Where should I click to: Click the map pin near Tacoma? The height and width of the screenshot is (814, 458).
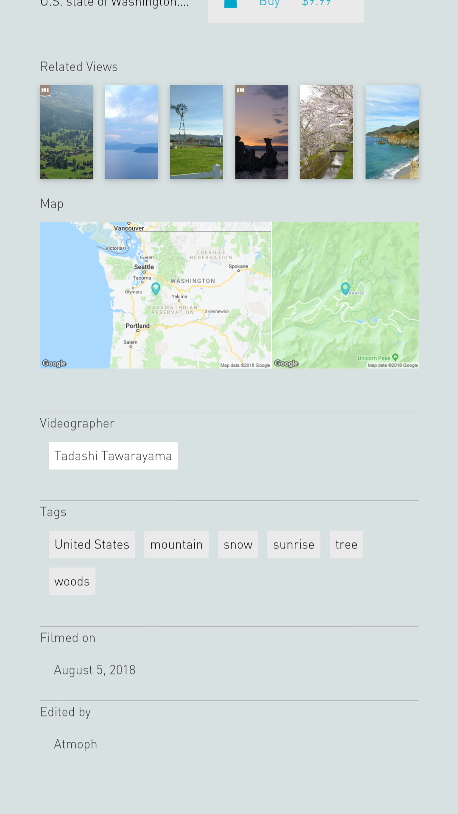[x=156, y=288]
